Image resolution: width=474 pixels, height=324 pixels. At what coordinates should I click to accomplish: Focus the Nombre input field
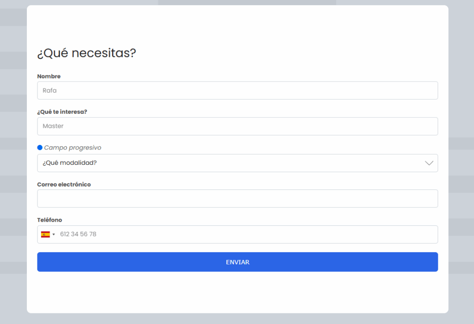(237, 90)
